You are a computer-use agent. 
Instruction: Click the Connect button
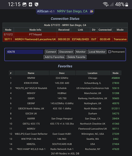[51, 52]
